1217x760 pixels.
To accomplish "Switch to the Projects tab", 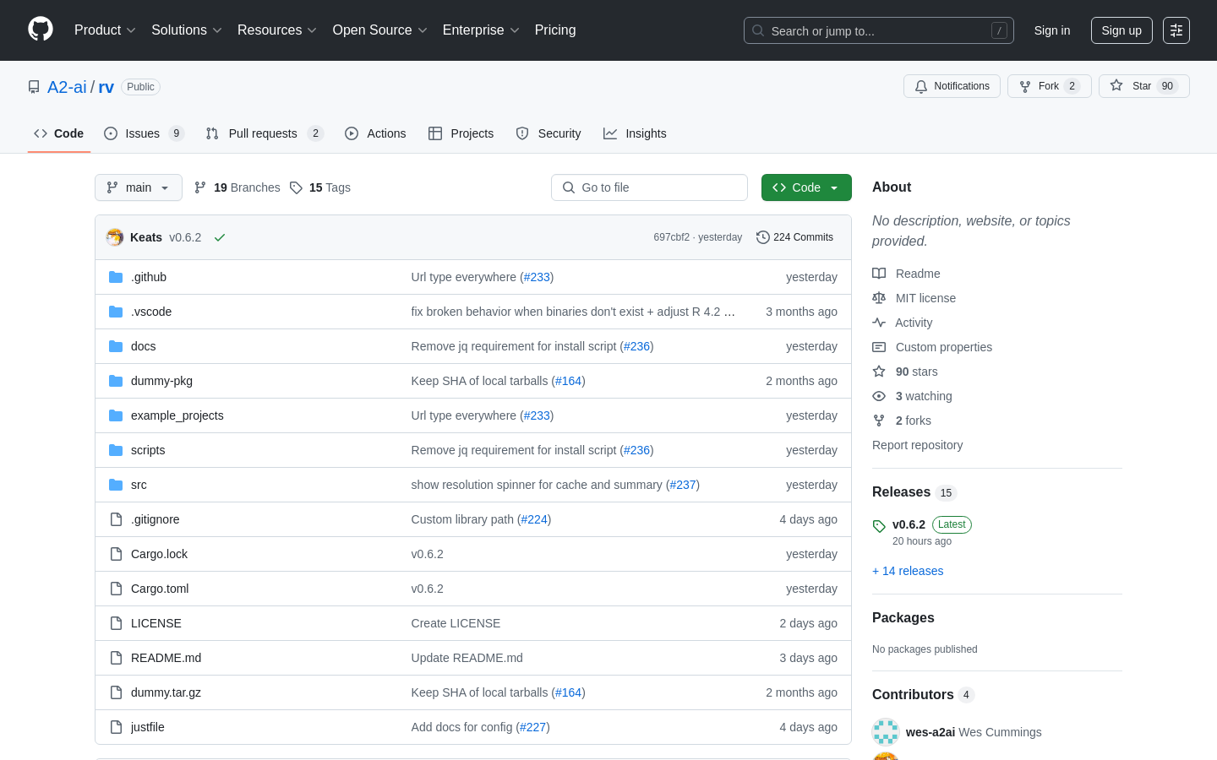I will pyautogui.click(x=461, y=133).
